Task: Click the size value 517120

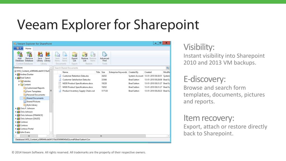Action: [104, 91]
